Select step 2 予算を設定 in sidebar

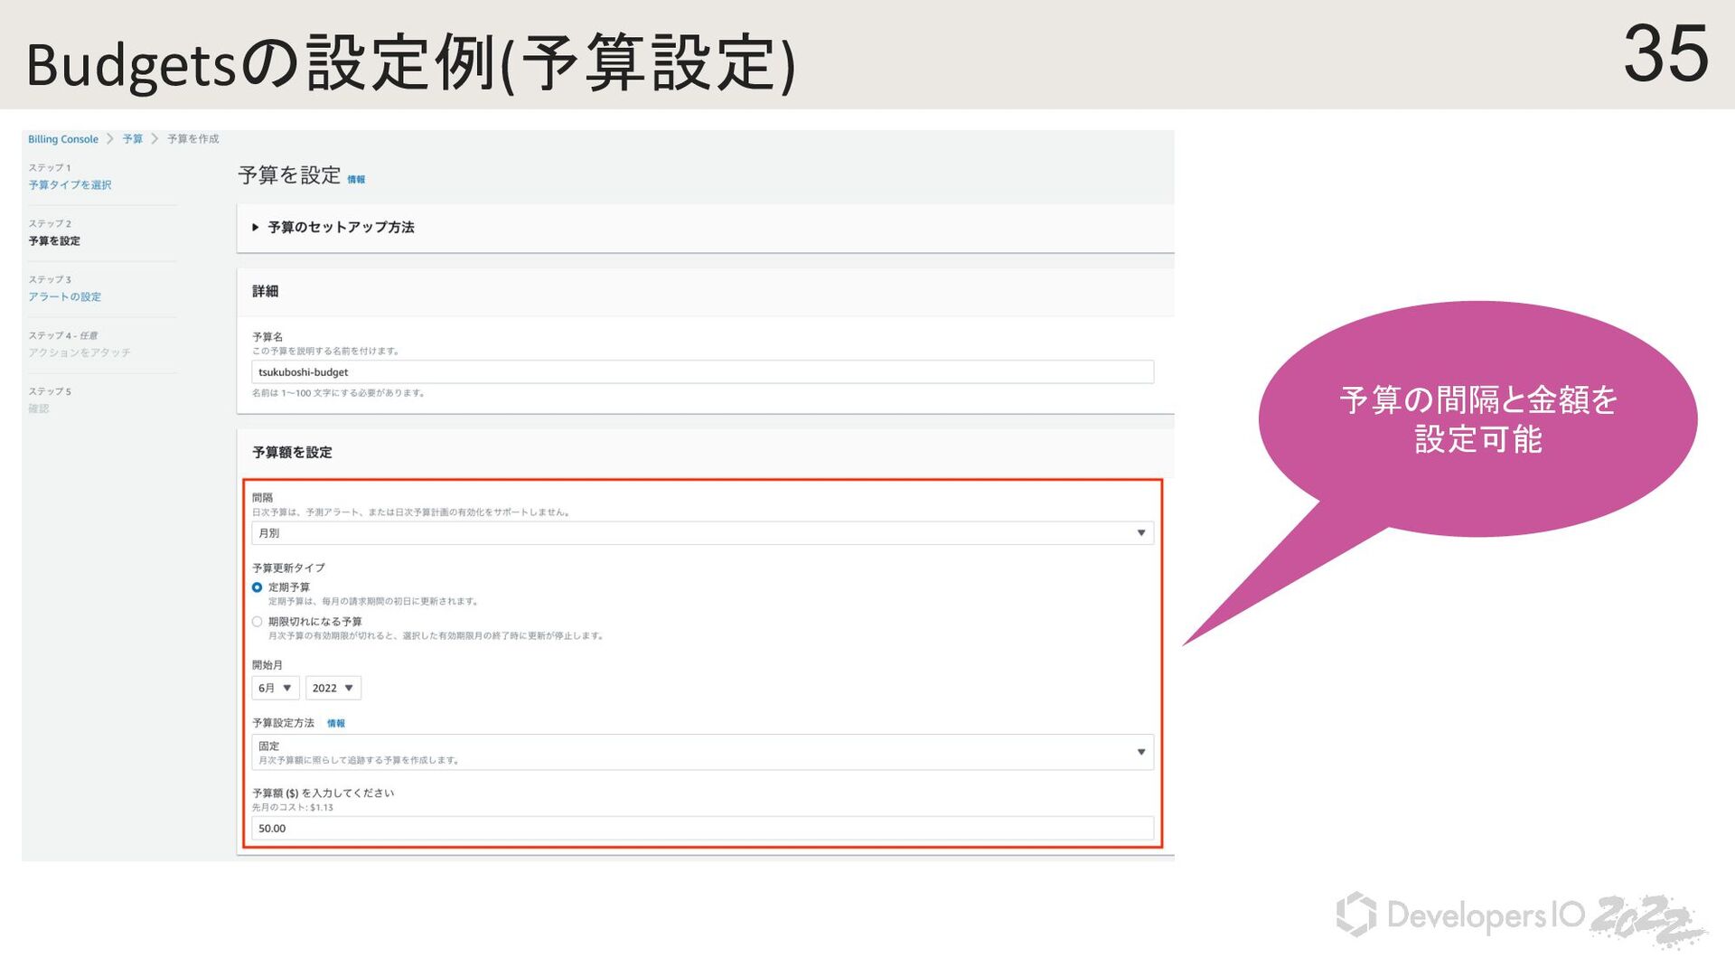54,241
